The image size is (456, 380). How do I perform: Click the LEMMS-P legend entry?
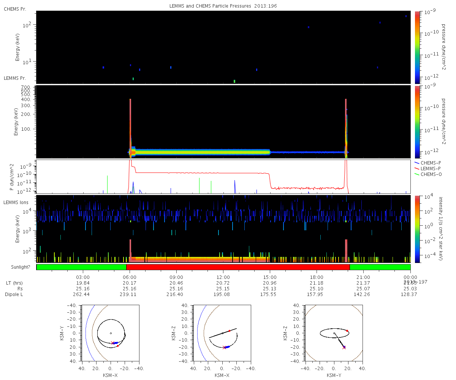tap(427, 168)
